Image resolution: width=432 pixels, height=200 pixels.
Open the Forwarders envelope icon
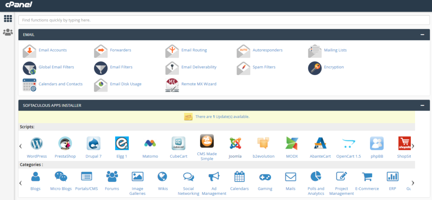click(x=101, y=51)
